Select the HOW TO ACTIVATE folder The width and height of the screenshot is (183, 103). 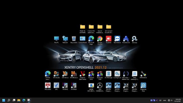click(x=82, y=27)
